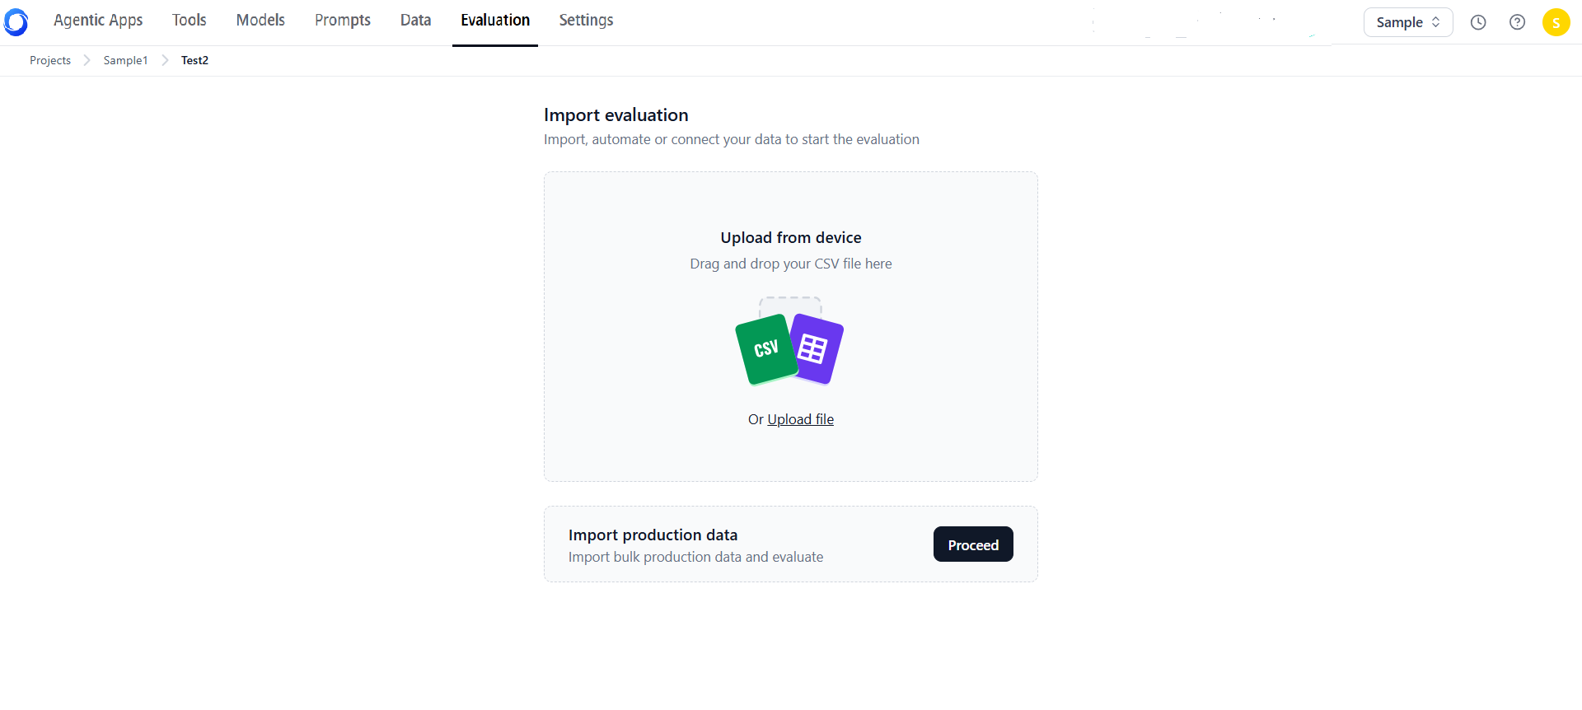Go to the Models tab
The width and height of the screenshot is (1582, 710).
260,21
